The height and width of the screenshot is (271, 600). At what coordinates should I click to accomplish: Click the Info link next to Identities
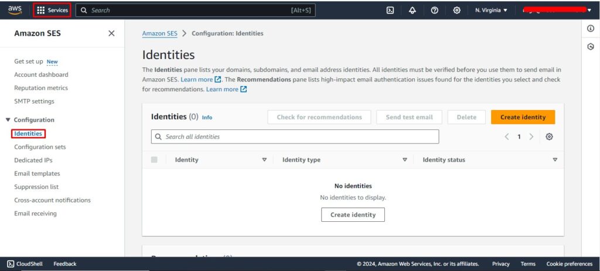click(207, 117)
